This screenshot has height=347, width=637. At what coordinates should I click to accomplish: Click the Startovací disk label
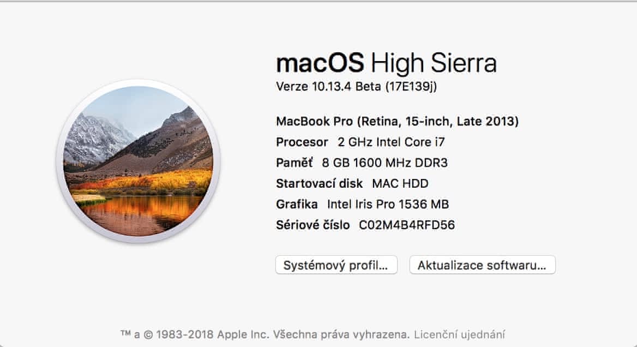(x=319, y=183)
